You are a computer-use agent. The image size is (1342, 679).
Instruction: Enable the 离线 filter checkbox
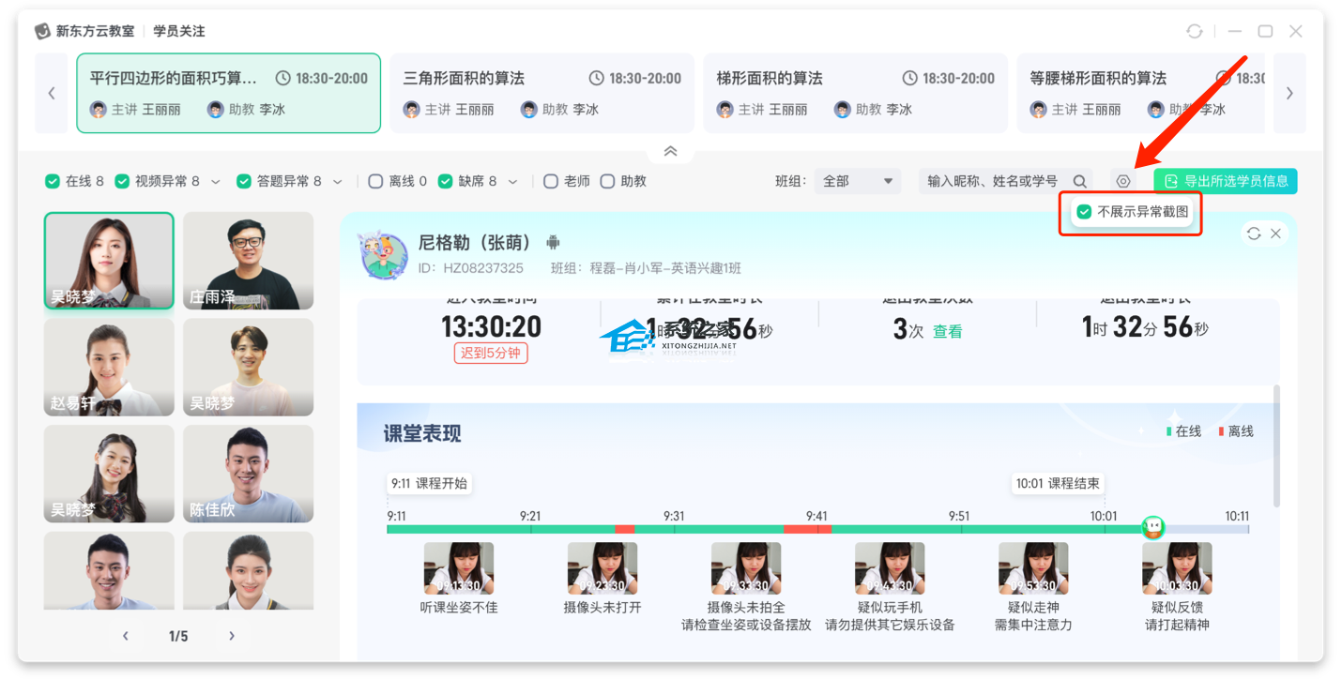[x=375, y=181]
